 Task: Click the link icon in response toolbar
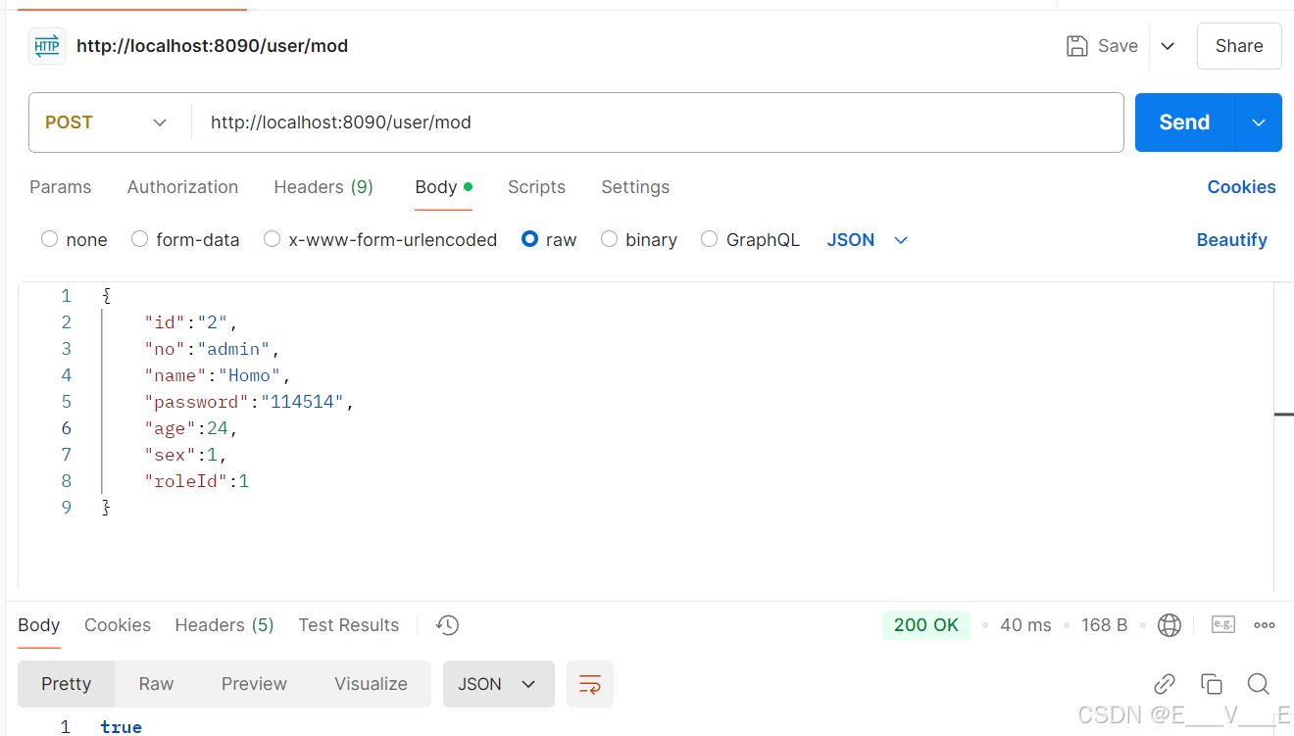(1165, 684)
